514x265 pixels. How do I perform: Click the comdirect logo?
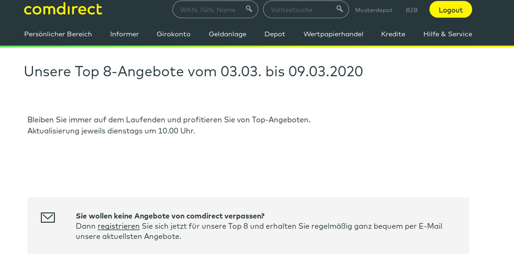pyautogui.click(x=63, y=9)
